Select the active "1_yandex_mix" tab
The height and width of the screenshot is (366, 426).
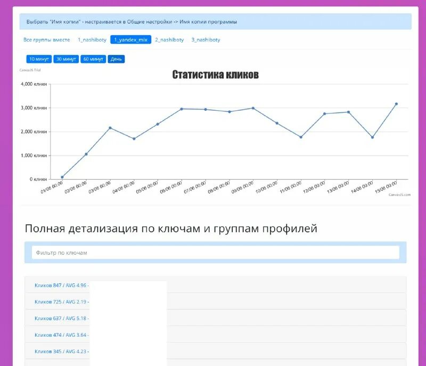tap(130, 39)
